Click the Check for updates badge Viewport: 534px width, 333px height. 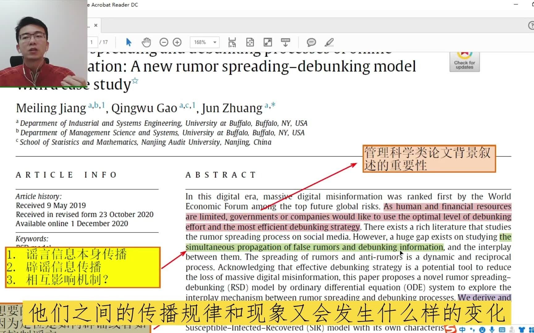(x=464, y=62)
